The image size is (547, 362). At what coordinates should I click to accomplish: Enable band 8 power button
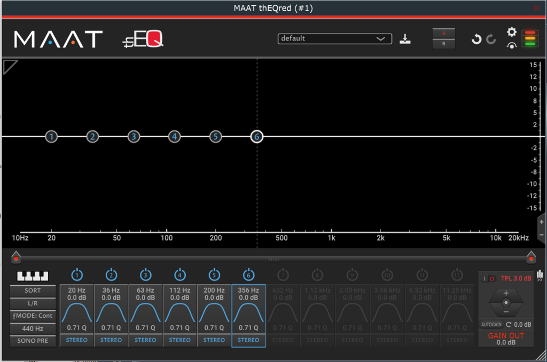pyautogui.click(x=317, y=275)
